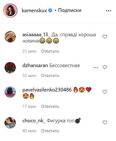Open choco_nk_ profile avatar
The image size is (116, 141).
coord(10,123)
